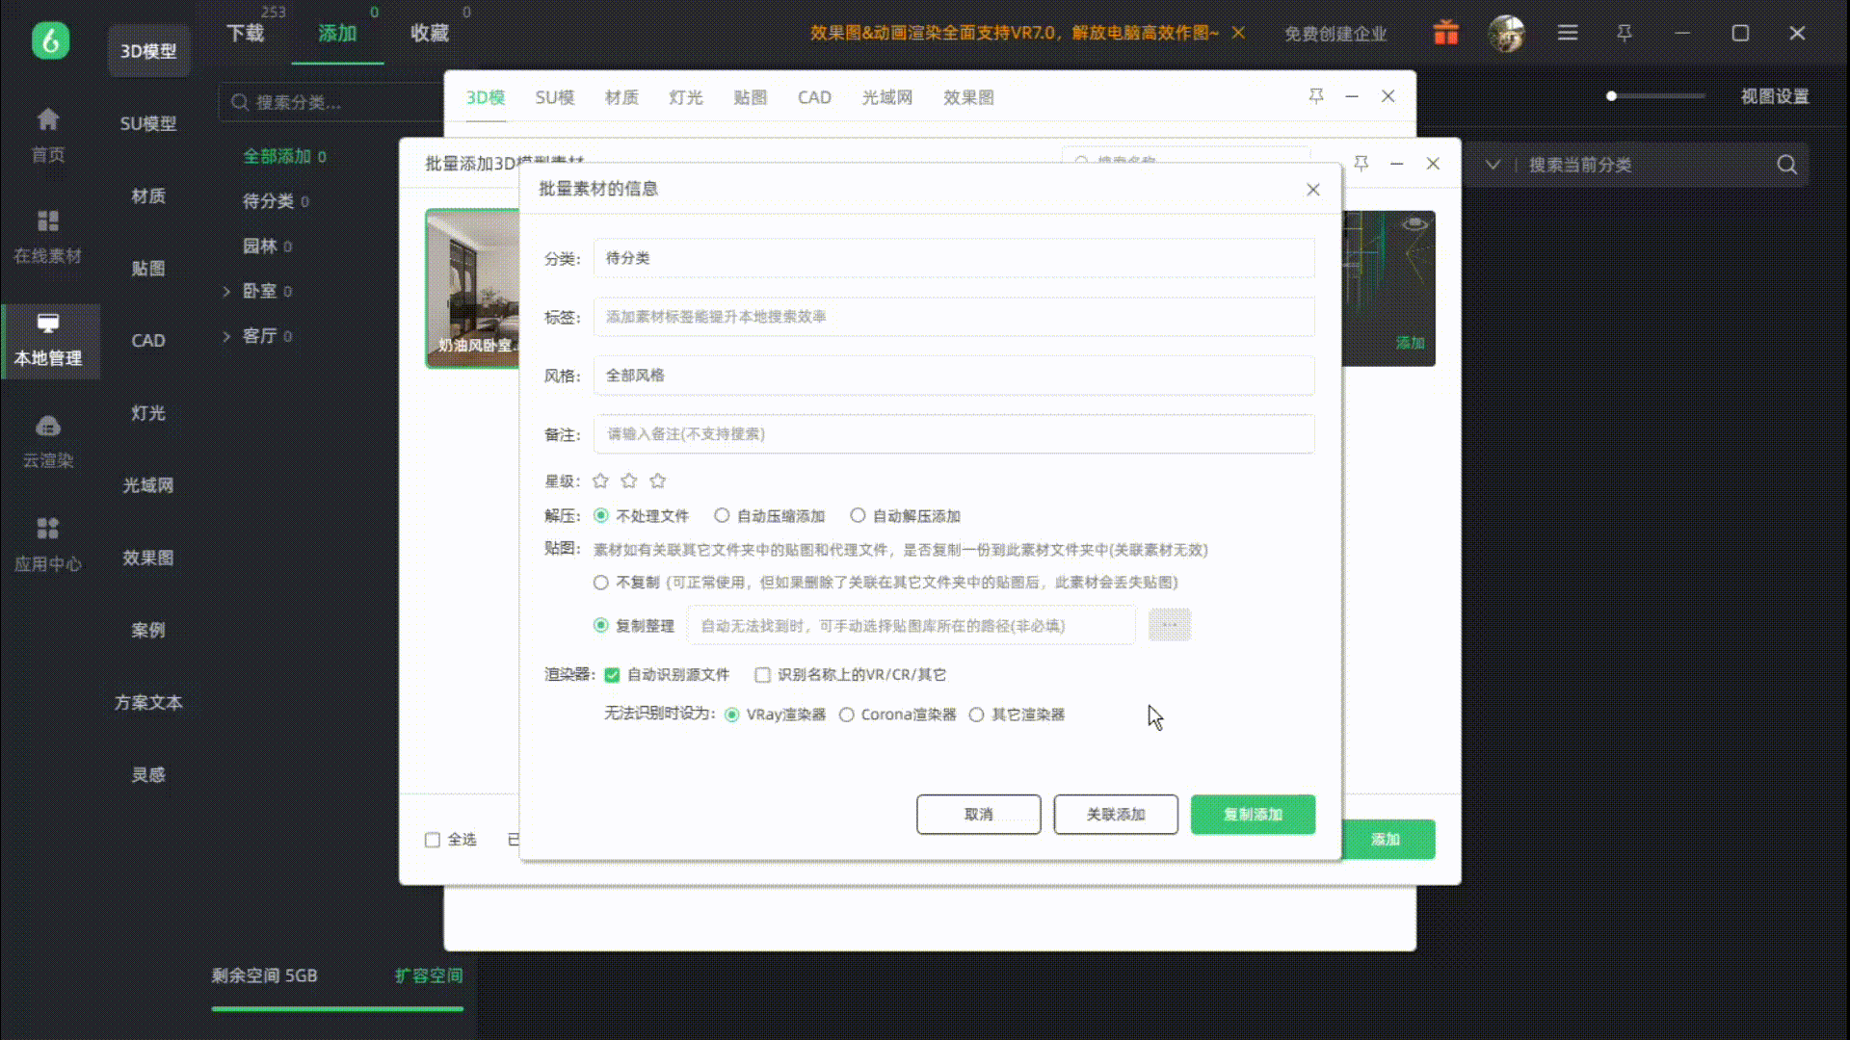Open the 风格 style dropdown
The width and height of the screenshot is (1850, 1040).
[954, 376]
